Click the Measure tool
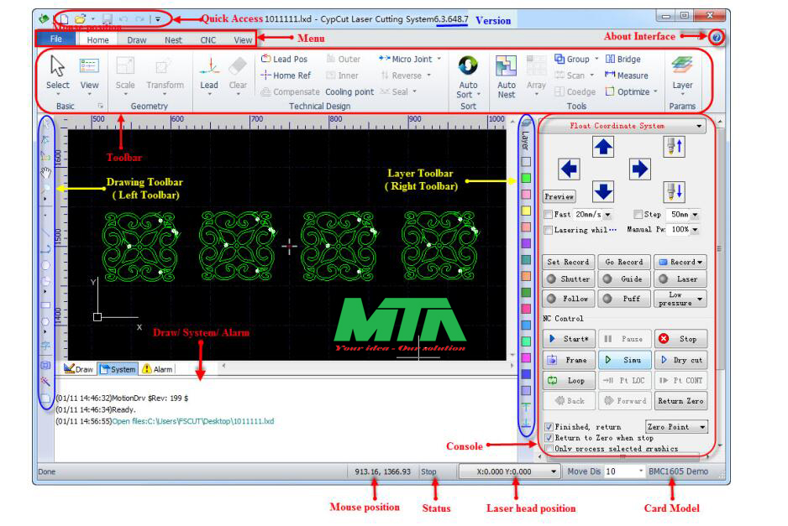Screen dimensions: 788x526 click(x=626, y=76)
